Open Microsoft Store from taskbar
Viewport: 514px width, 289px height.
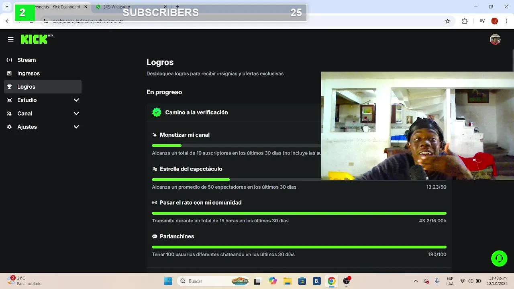pyautogui.click(x=302, y=281)
